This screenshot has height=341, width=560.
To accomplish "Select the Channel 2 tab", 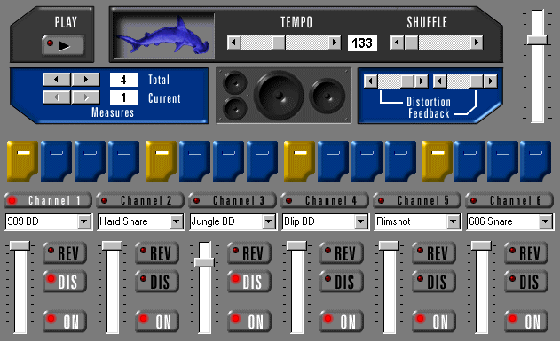I will (140, 200).
